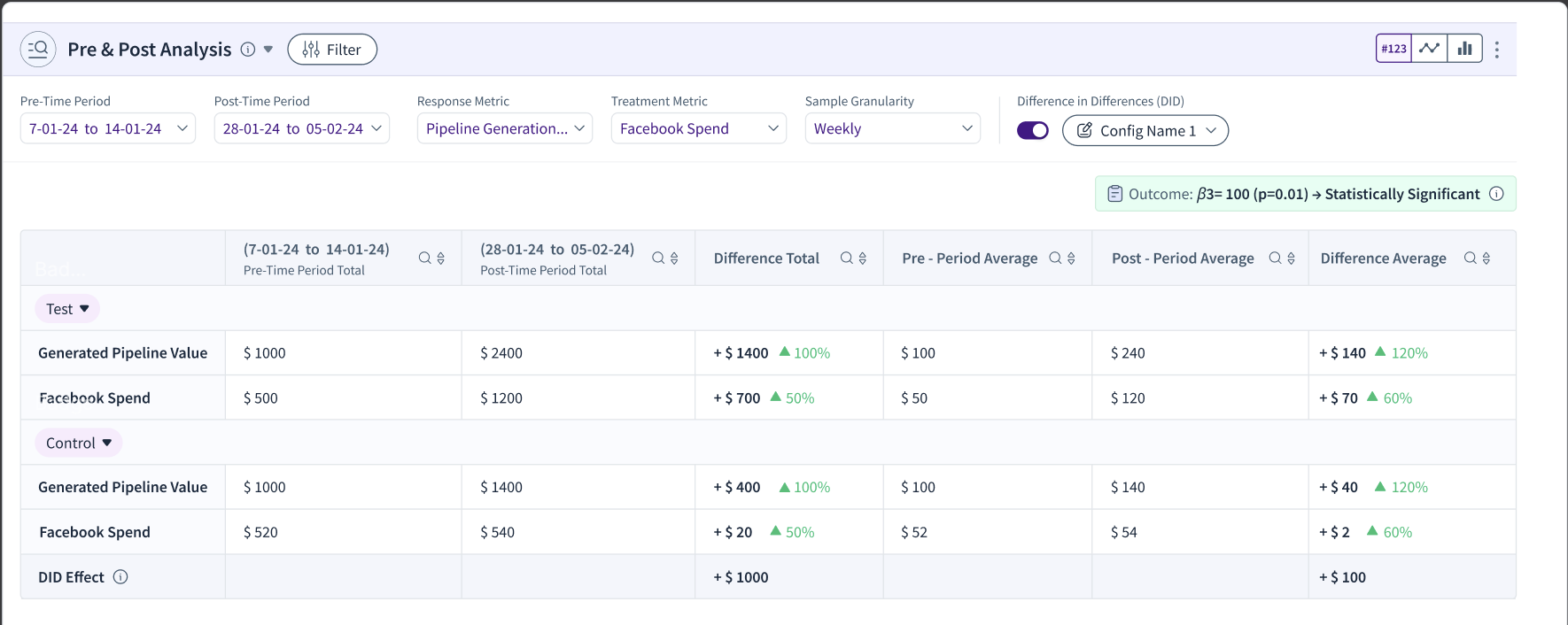Open the Config Name 1 selector
Viewport: 1568px width, 625px height.
click(1145, 131)
